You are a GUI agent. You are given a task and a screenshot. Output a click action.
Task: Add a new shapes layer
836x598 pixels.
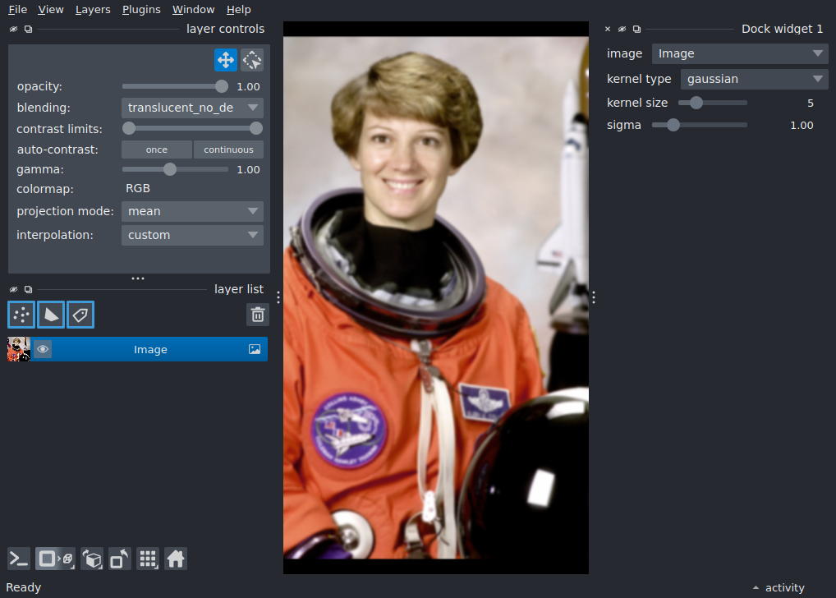coord(51,315)
